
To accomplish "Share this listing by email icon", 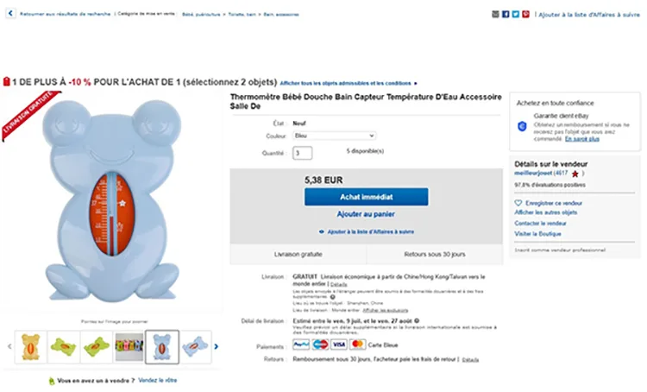I will 495,15.
